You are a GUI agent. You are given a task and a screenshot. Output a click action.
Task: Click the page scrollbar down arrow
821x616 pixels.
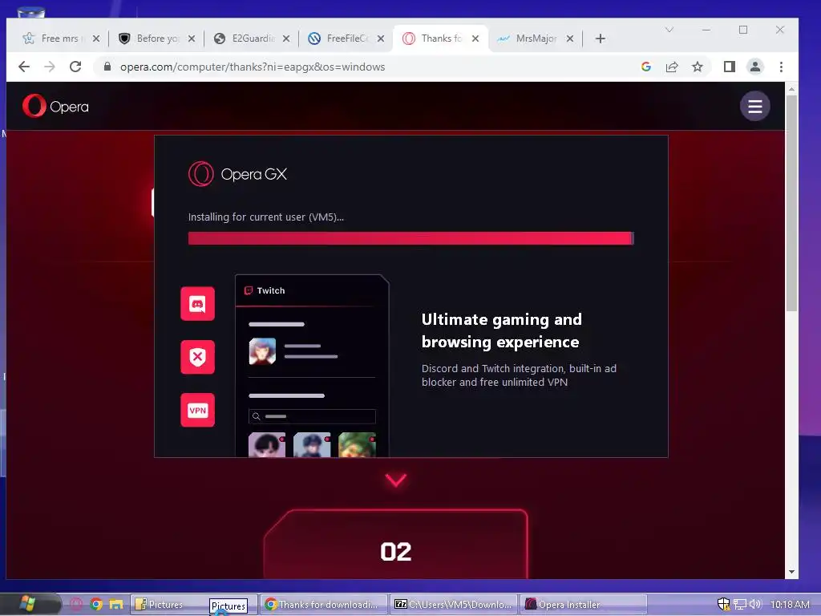pyautogui.click(x=791, y=572)
